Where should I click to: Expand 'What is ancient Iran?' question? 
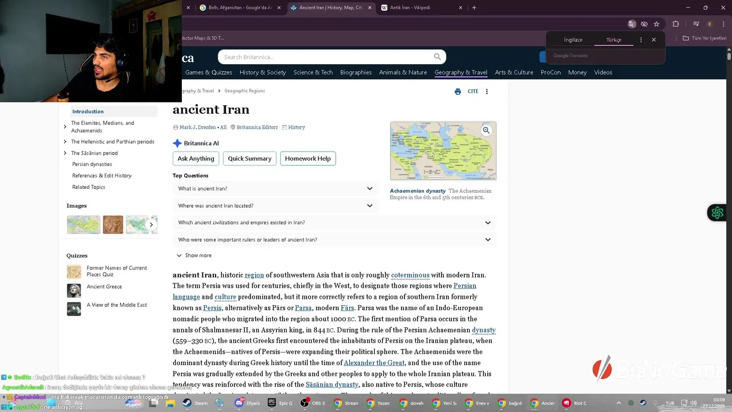click(x=275, y=188)
